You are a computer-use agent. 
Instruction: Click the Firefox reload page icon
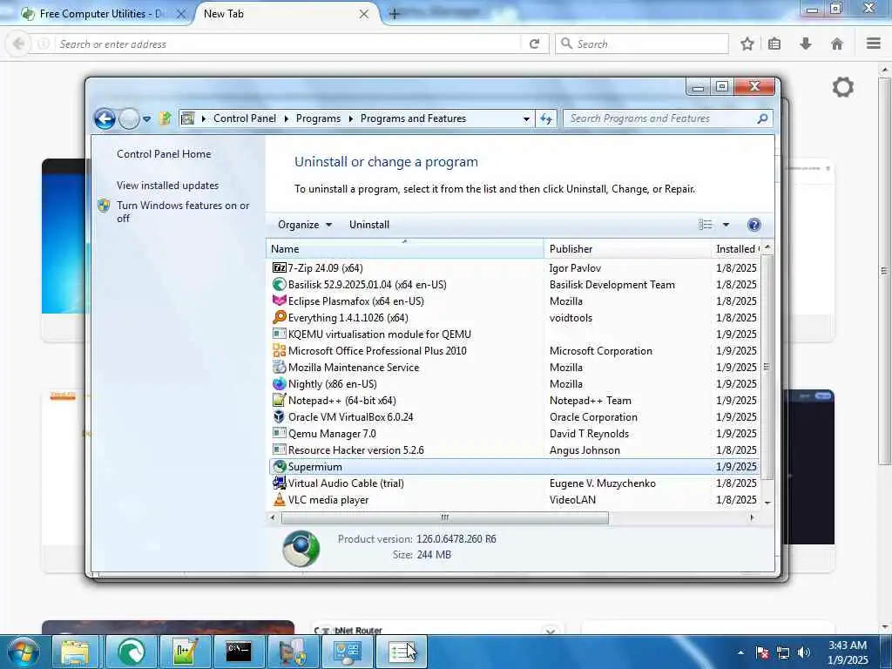coord(534,44)
